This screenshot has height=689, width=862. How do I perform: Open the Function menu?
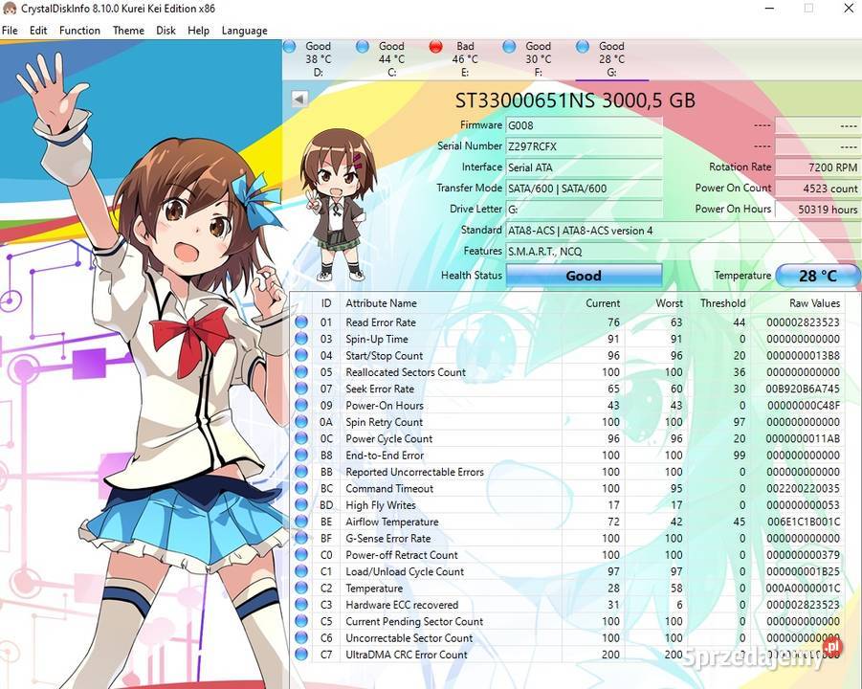tap(79, 31)
